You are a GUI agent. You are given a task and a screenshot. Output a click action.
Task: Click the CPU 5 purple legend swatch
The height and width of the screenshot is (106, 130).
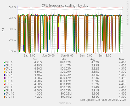tap(4, 78)
